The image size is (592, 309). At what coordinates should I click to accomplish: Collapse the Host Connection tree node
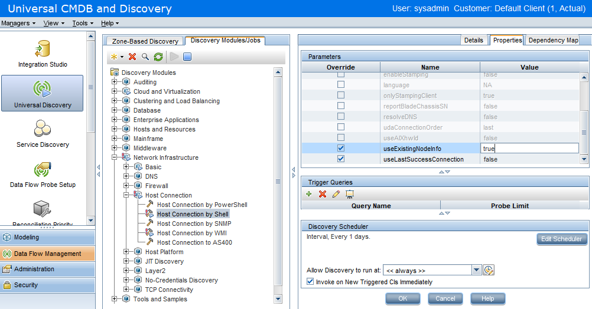(126, 195)
